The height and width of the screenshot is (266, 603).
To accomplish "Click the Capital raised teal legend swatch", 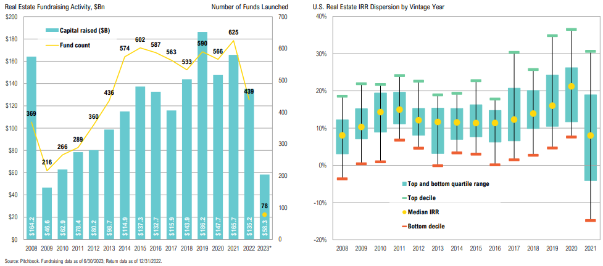I will click(x=52, y=30).
